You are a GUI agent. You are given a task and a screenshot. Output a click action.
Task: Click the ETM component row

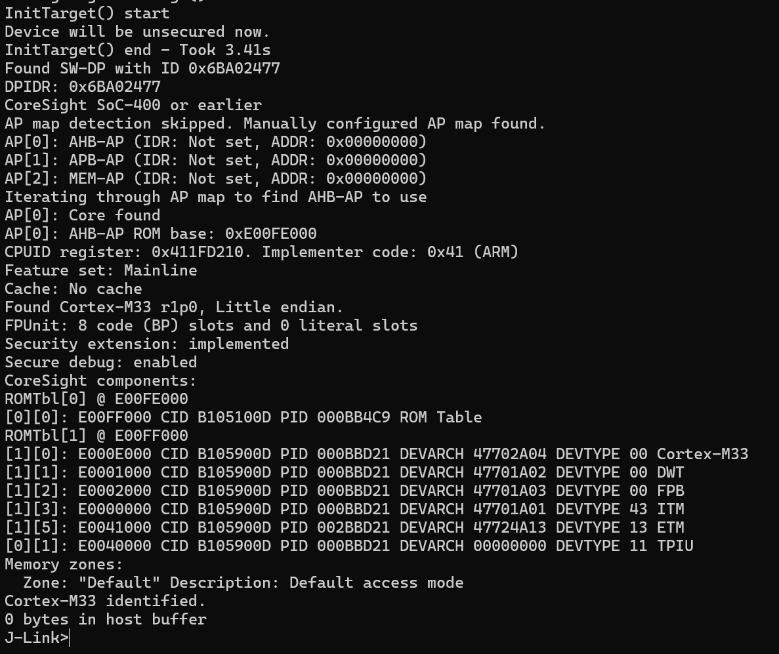click(x=344, y=527)
